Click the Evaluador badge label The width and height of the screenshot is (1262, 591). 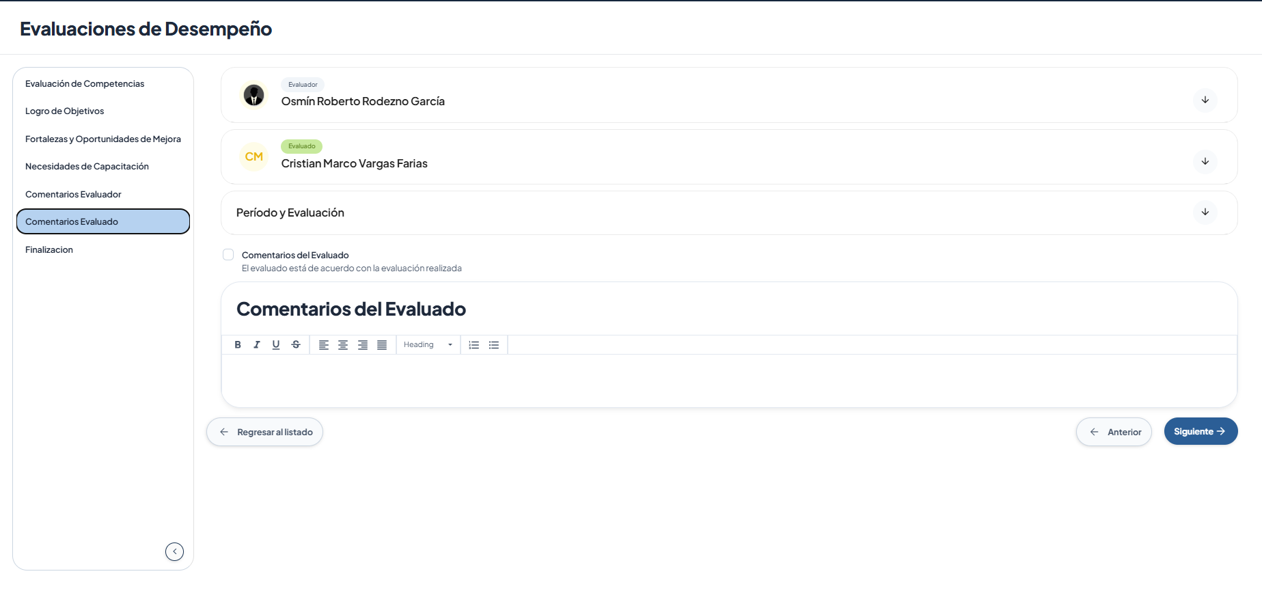coord(303,85)
